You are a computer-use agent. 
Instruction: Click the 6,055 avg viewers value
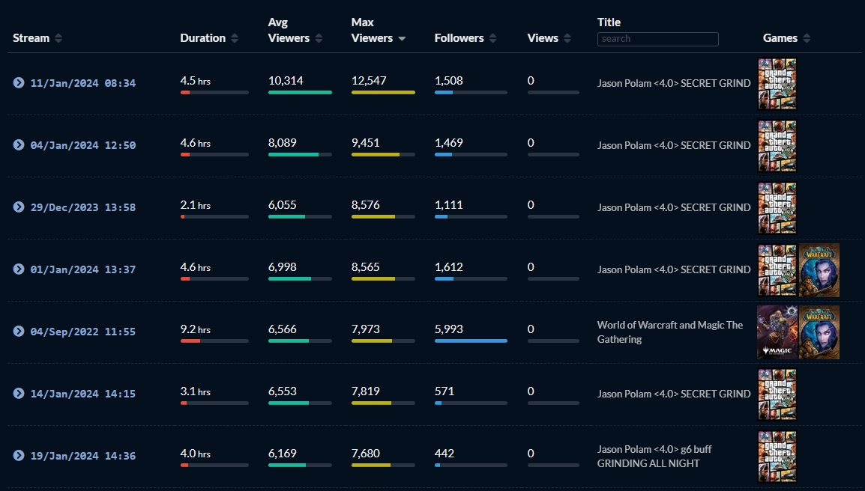point(282,205)
